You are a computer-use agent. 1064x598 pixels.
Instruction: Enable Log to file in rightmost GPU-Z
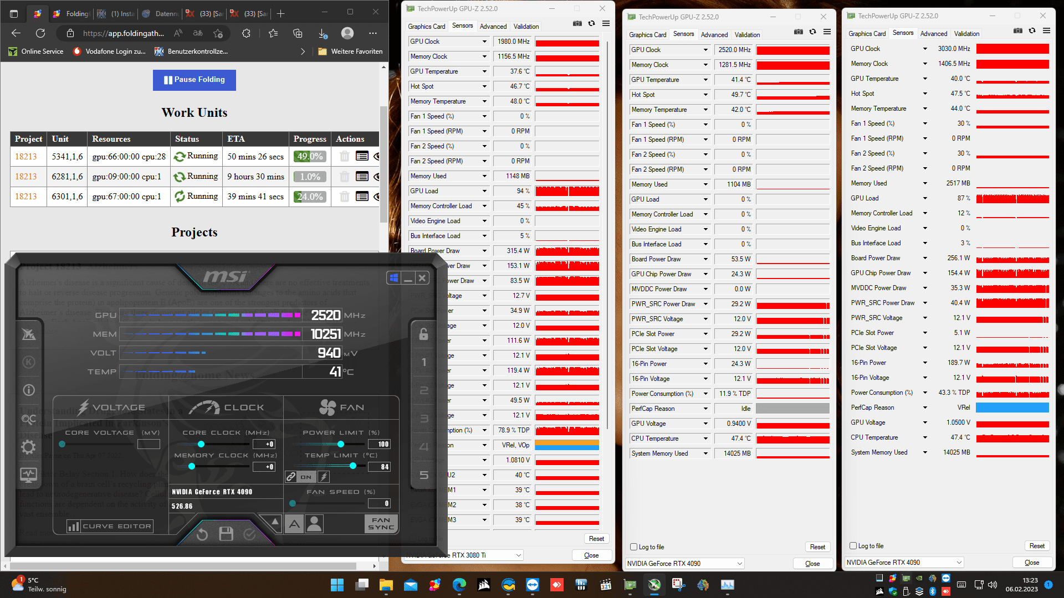click(853, 546)
